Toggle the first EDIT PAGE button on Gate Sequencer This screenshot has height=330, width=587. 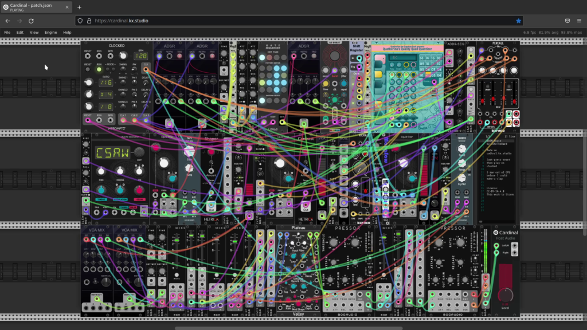pyautogui.click(x=262, y=58)
